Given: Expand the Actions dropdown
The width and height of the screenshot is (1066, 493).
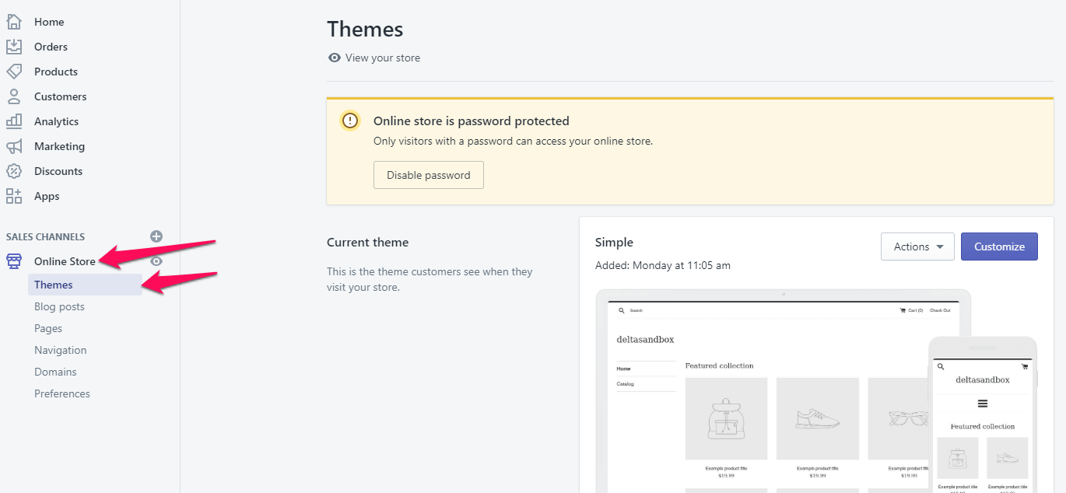Looking at the screenshot, I should pyautogui.click(x=917, y=247).
